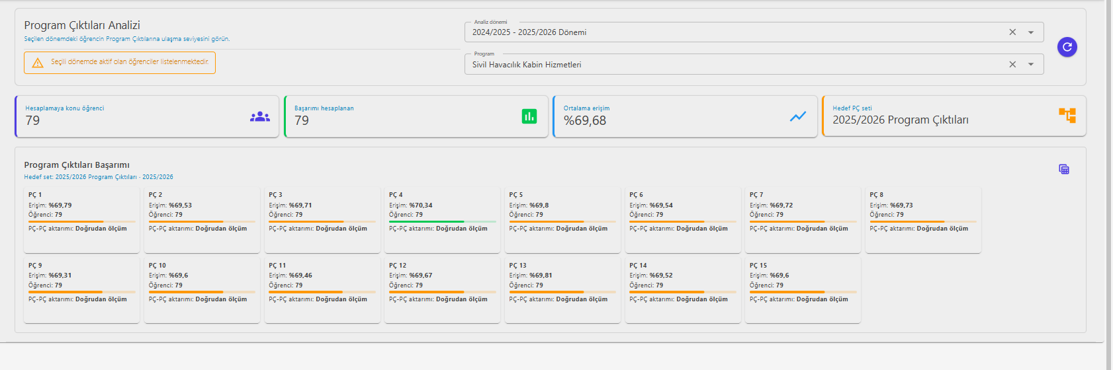Open the PÇ 1 card

[81, 220]
